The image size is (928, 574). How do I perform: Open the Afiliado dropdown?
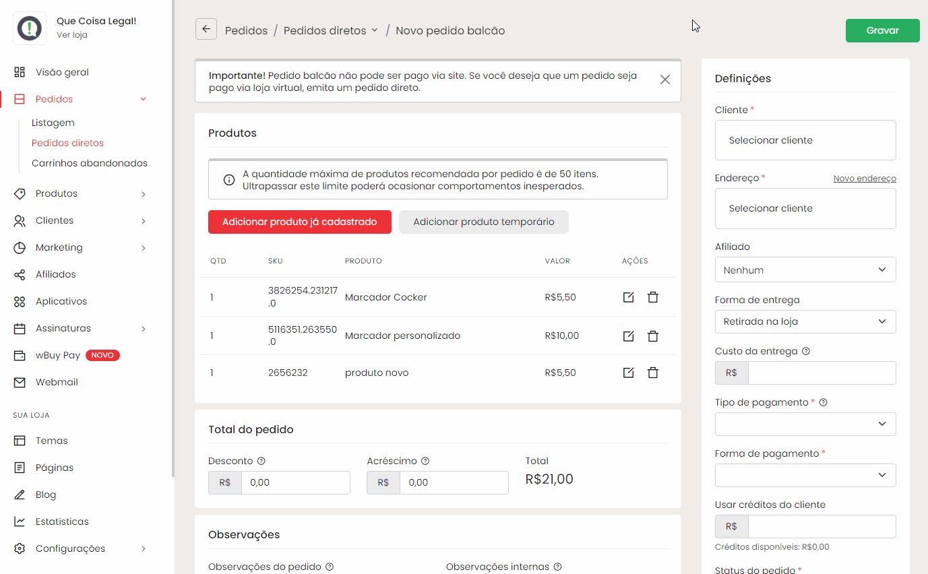click(805, 269)
